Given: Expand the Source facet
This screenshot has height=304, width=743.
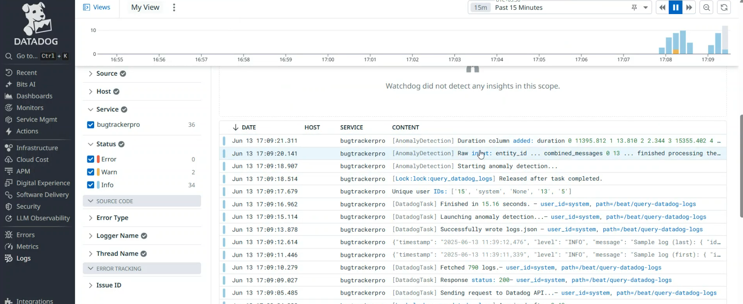Looking at the screenshot, I should pos(90,74).
